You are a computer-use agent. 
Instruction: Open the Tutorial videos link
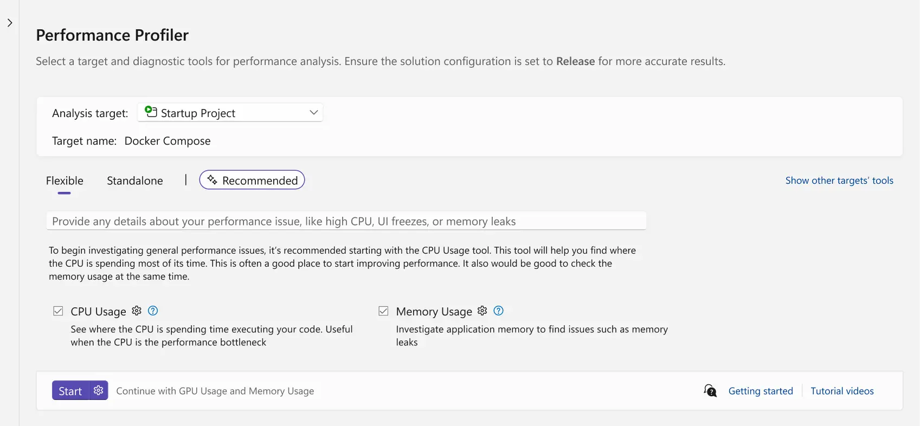[x=842, y=391]
